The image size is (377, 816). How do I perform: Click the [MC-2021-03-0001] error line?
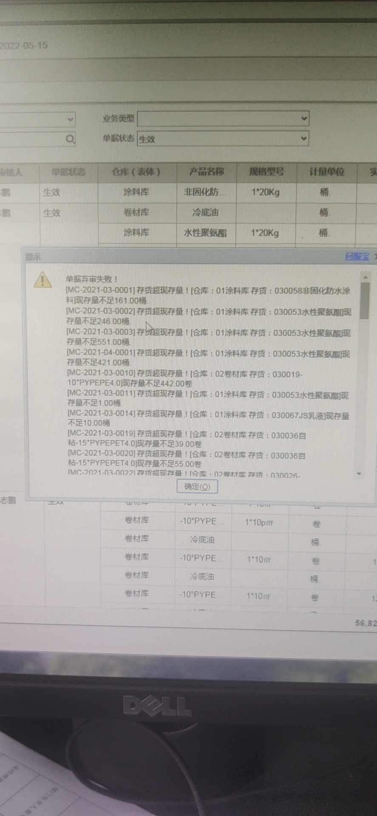pos(208,295)
